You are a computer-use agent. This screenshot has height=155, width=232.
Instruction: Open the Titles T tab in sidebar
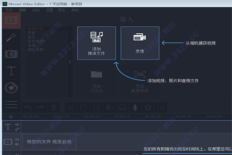click(x=11, y=71)
